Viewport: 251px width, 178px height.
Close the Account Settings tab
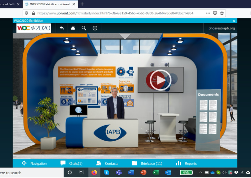[x=18, y=4]
